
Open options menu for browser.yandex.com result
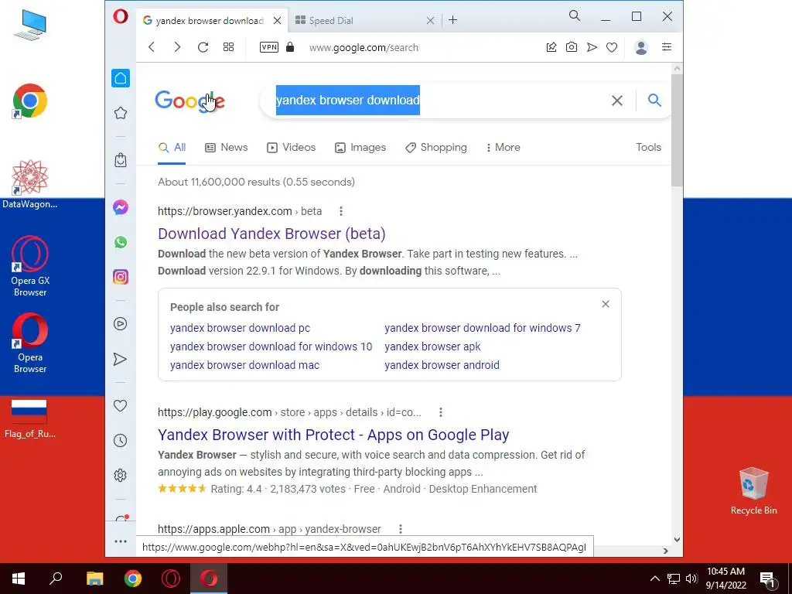(x=341, y=211)
